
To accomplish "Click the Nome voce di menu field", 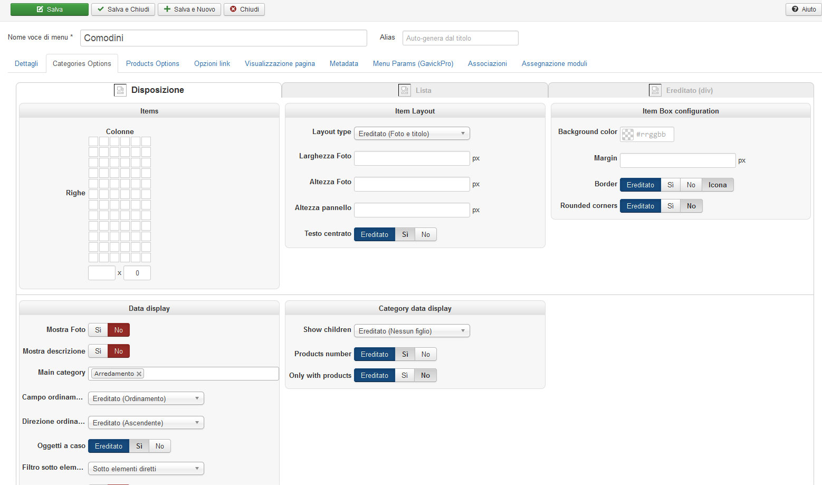I will [x=224, y=38].
